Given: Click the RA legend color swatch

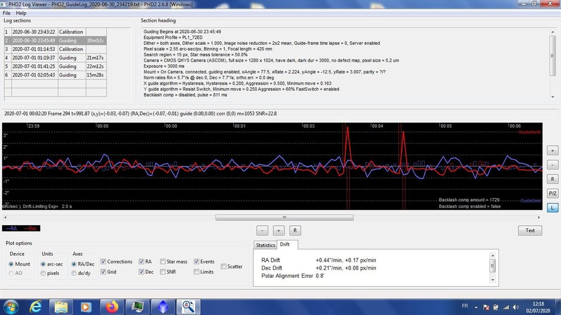Looking at the screenshot, I should point(11,229).
